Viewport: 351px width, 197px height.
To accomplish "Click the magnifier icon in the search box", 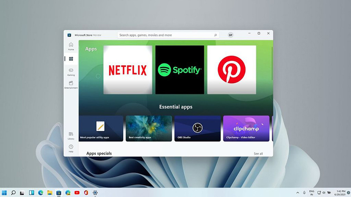I will click(215, 35).
